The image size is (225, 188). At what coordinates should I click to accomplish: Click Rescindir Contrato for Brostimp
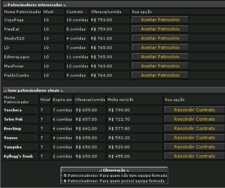(x=194, y=128)
